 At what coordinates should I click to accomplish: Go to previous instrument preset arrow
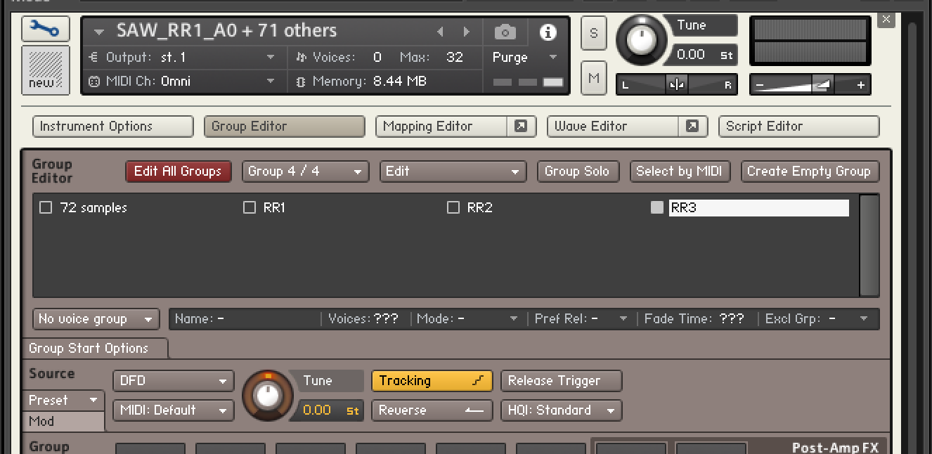pos(441,32)
